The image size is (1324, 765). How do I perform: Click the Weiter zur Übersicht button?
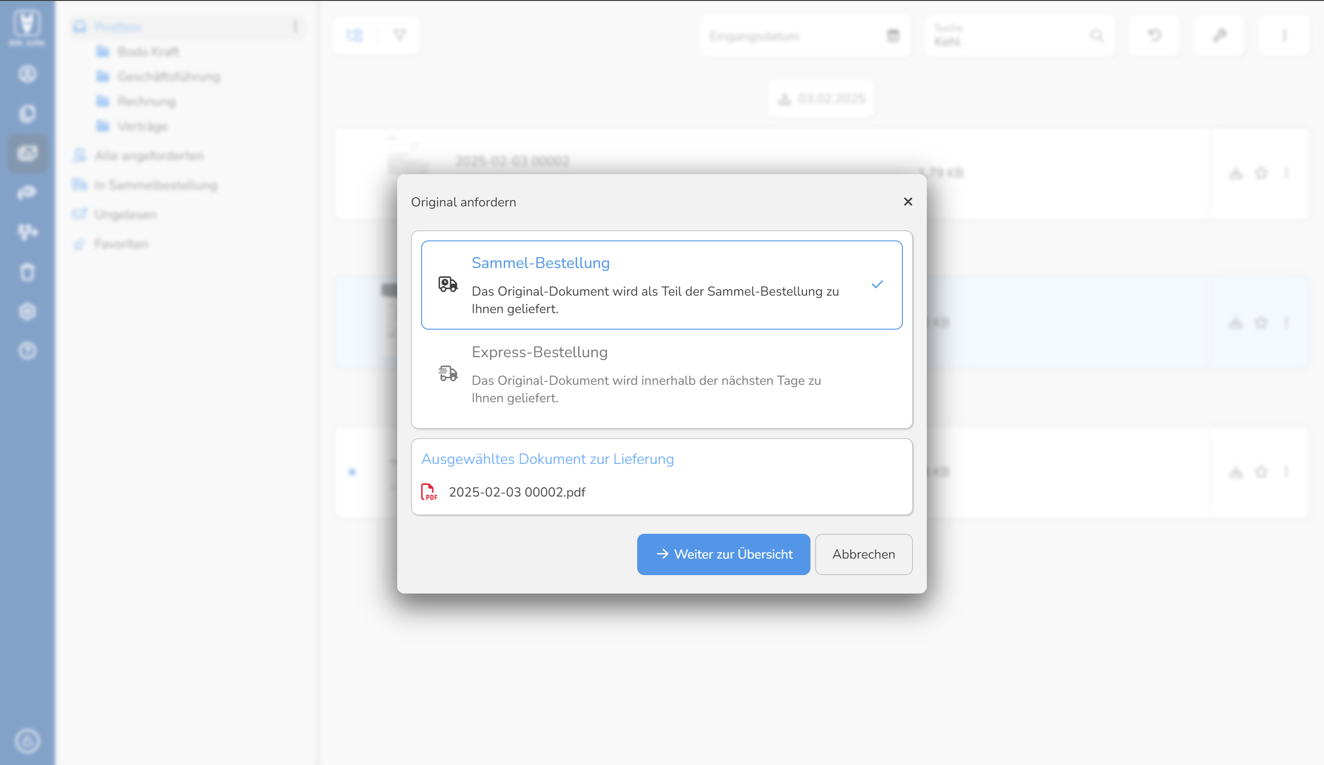click(x=723, y=554)
